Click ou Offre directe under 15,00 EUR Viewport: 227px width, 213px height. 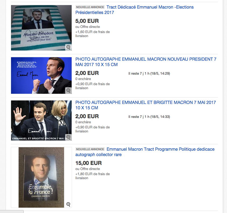88,169
